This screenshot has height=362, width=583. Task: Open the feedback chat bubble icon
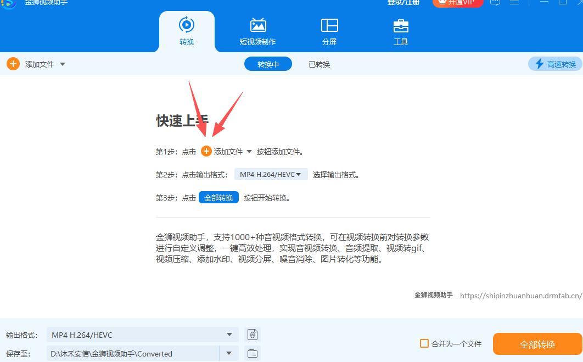tap(495, 2)
